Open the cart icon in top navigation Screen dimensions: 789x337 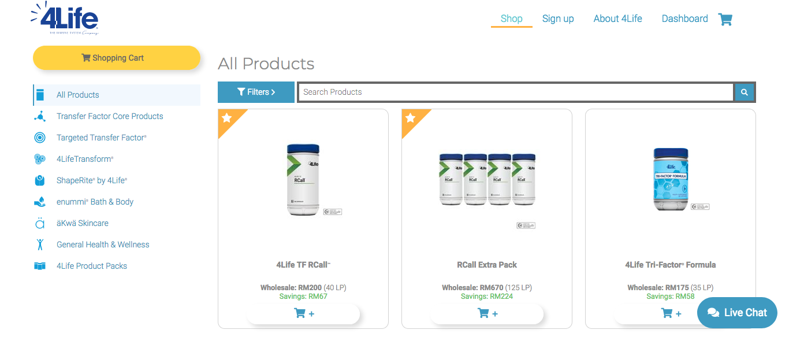725,19
